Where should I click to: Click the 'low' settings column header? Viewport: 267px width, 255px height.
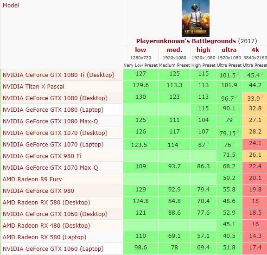[x=140, y=50]
